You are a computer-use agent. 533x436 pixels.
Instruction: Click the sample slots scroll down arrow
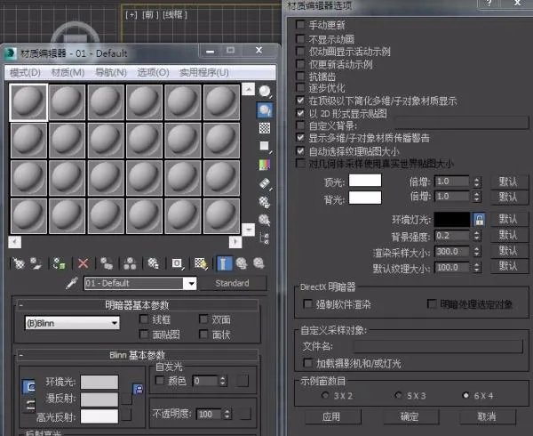pos(249,230)
